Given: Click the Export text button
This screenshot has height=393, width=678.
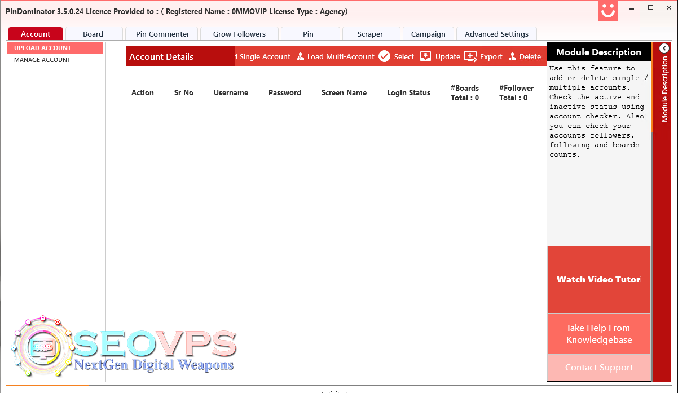Looking at the screenshot, I should (491, 56).
